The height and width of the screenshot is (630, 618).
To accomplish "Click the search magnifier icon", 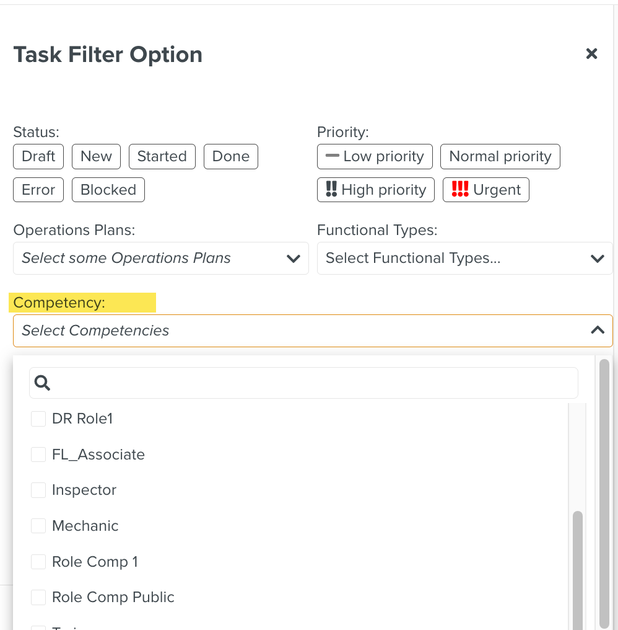I will click(x=42, y=383).
